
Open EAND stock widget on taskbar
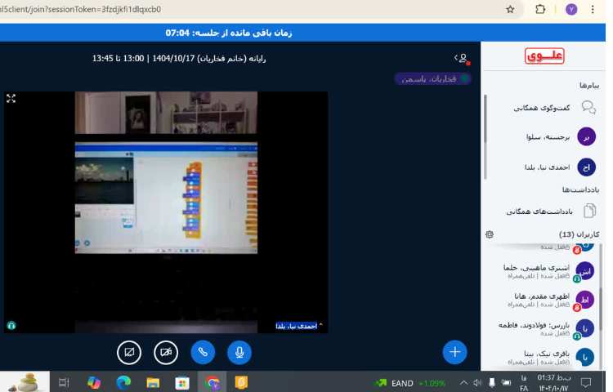click(409, 383)
